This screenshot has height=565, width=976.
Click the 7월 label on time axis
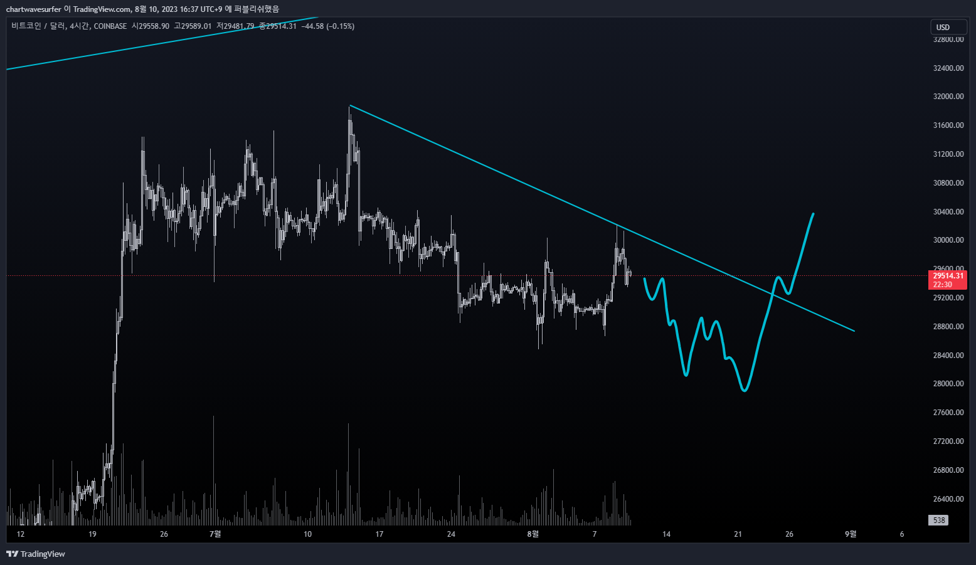point(215,534)
